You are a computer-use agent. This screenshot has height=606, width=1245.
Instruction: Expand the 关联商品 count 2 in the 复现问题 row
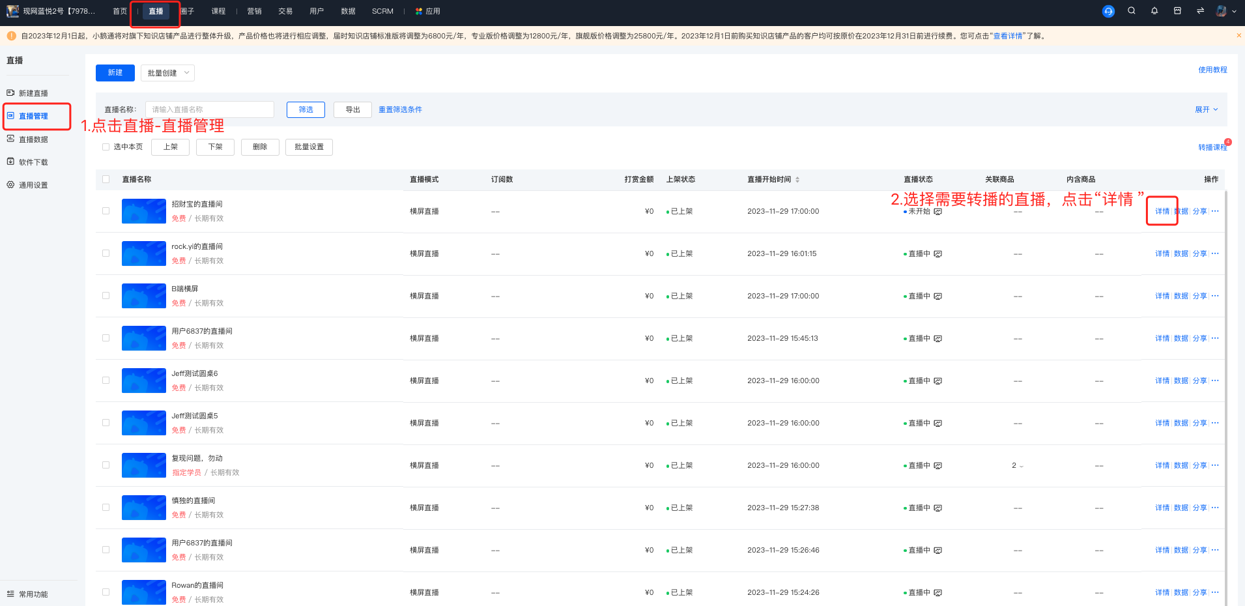(1017, 465)
